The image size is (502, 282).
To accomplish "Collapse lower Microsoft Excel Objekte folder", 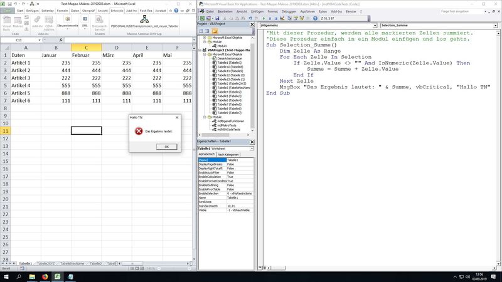I will click(205, 55).
